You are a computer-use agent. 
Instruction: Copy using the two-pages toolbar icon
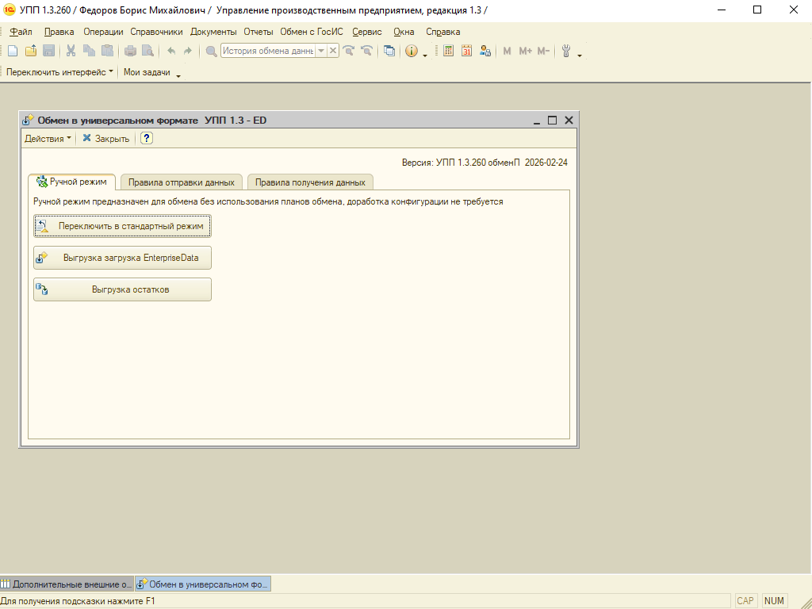click(89, 51)
